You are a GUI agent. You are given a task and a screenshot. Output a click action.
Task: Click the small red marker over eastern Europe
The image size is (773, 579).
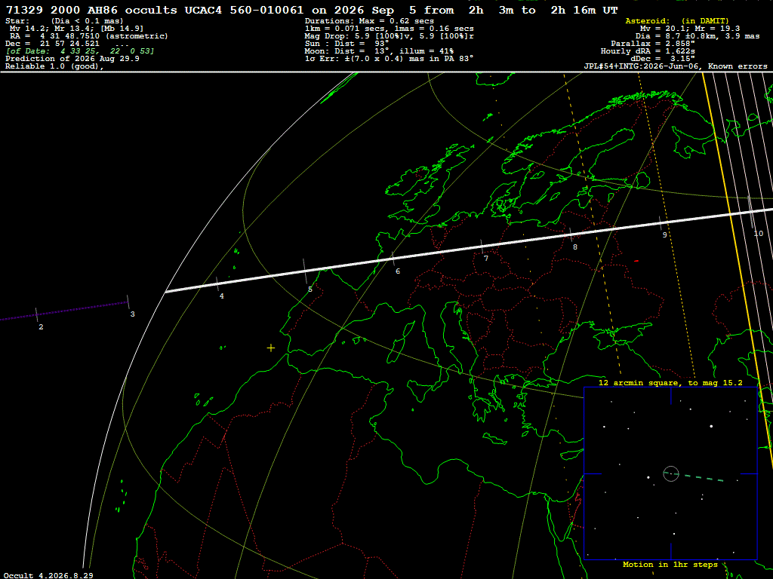636,261
